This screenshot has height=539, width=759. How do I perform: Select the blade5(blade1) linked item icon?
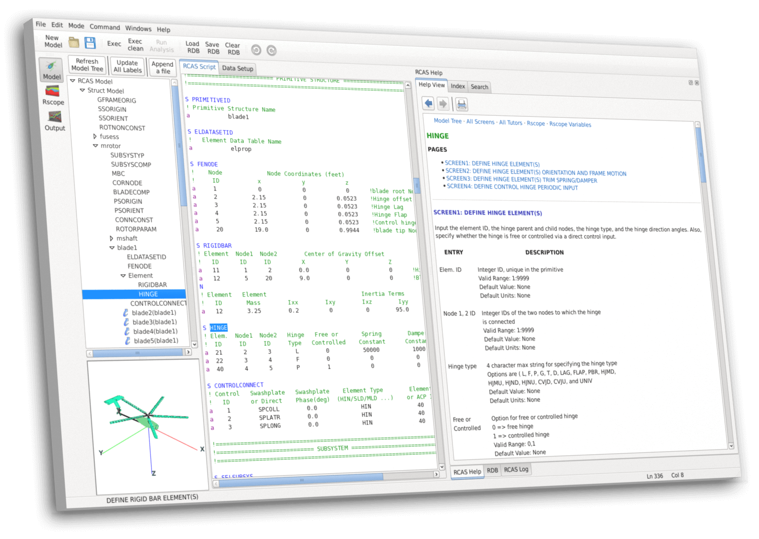127,340
